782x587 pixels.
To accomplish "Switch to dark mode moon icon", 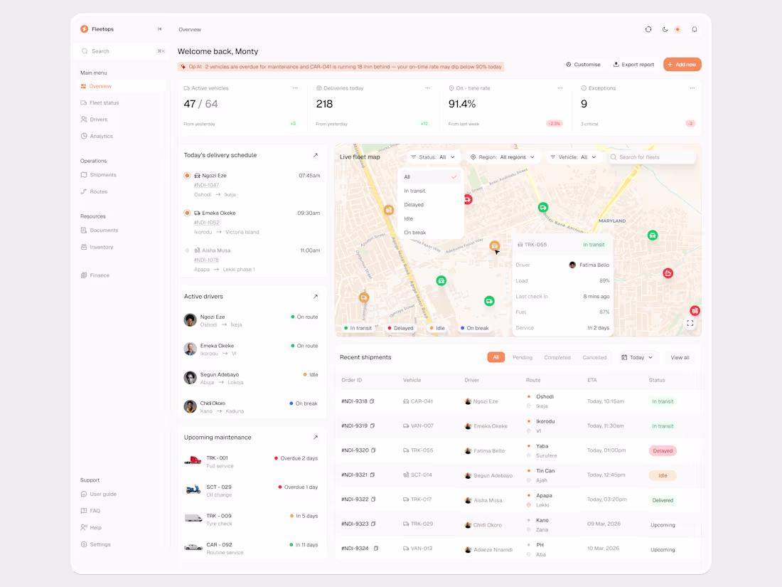I will tap(665, 29).
